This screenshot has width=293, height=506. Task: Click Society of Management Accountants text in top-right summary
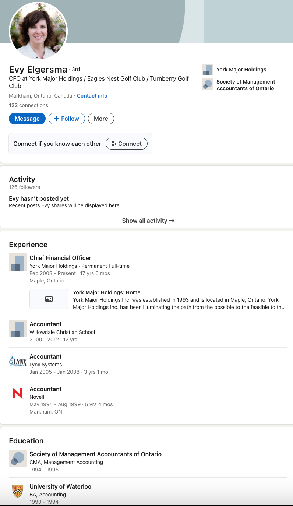click(246, 85)
